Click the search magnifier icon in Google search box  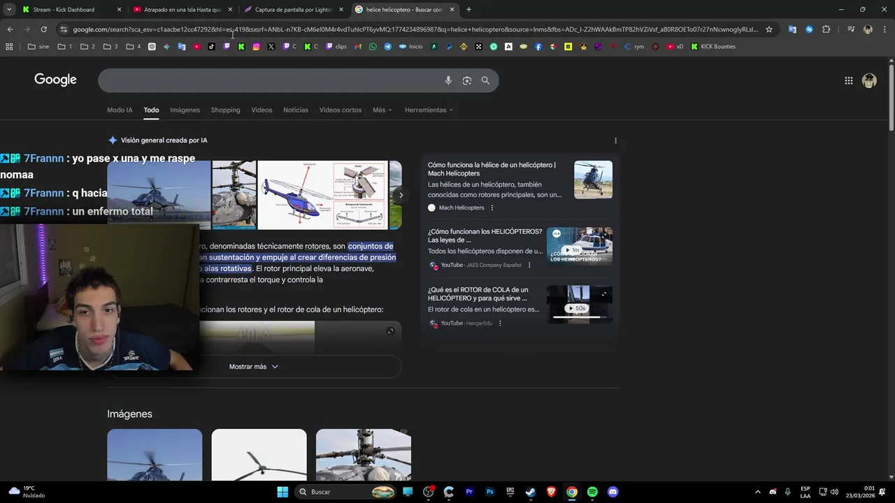click(485, 80)
